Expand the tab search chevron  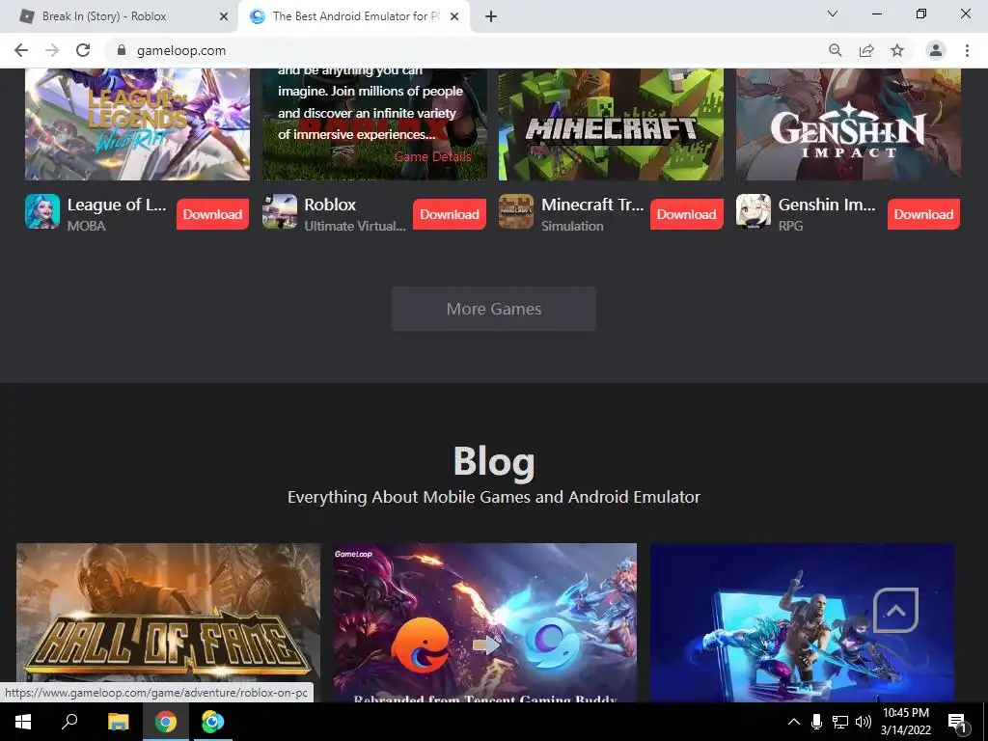833,14
